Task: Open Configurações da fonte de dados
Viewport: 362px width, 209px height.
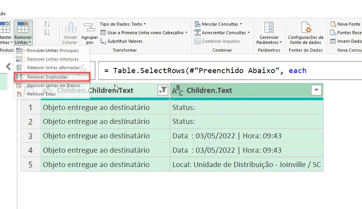Action: tap(306, 32)
